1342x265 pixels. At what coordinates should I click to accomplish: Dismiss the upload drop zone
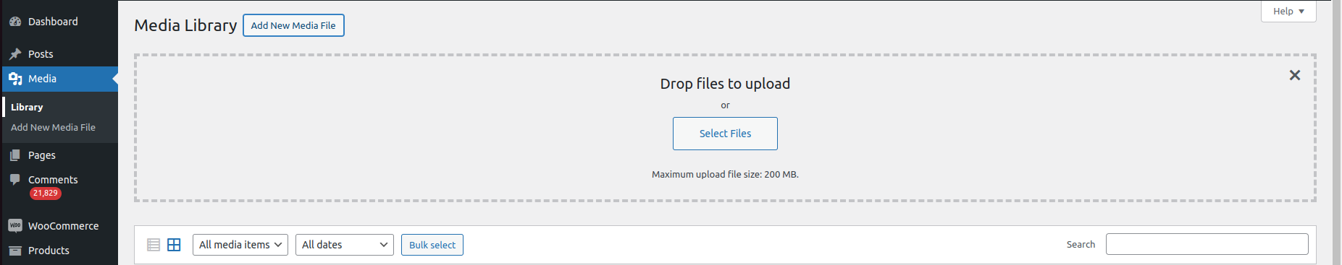click(1295, 75)
